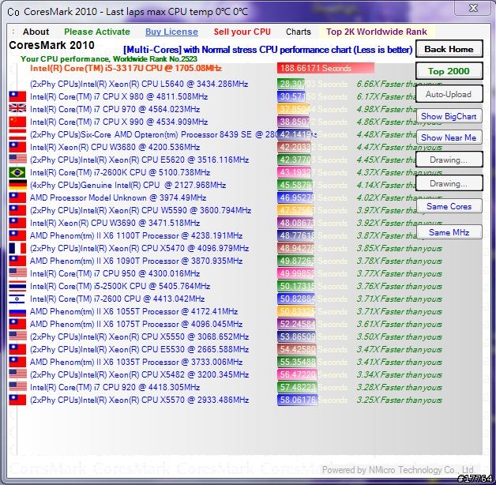Click the Back Home button
This screenshot has height=485, width=496.
[x=449, y=49]
